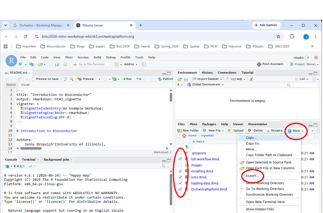The width and height of the screenshot is (323, 213).
Task: Click the save workspace disk icon in Environment
Action: [186, 79]
